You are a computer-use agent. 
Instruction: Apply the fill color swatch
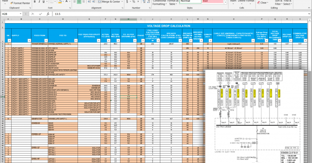click(60, 2)
